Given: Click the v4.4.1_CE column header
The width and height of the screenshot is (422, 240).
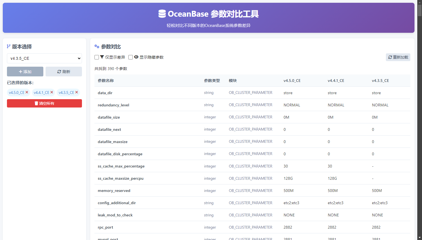Looking at the screenshot, I should point(336,81).
